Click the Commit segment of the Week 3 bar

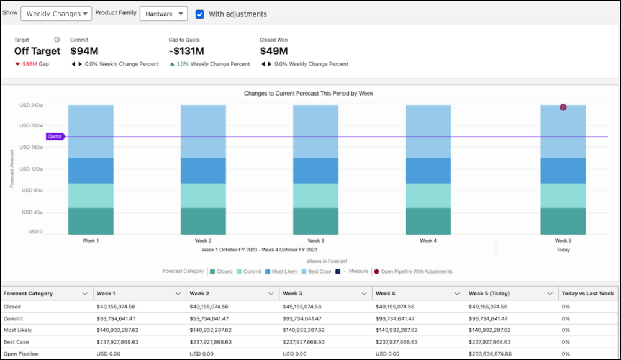315,196
